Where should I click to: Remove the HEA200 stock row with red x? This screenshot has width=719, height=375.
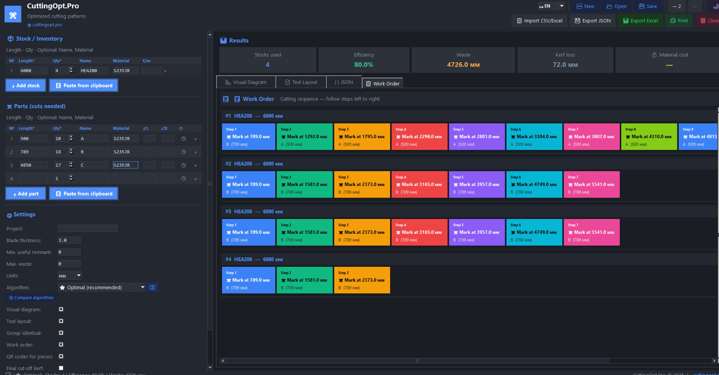click(x=165, y=71)
